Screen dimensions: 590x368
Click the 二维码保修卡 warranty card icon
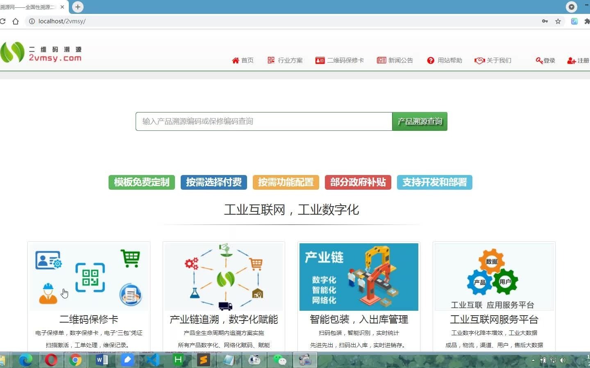(320, 60)
